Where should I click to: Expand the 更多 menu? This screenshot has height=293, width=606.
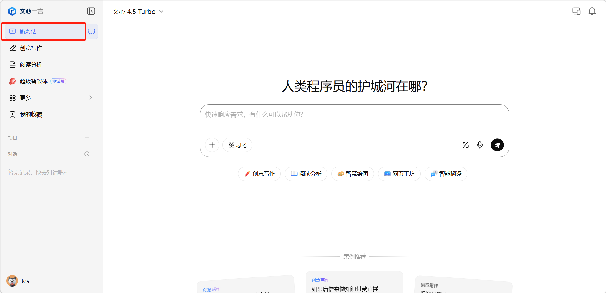point(51,98)
